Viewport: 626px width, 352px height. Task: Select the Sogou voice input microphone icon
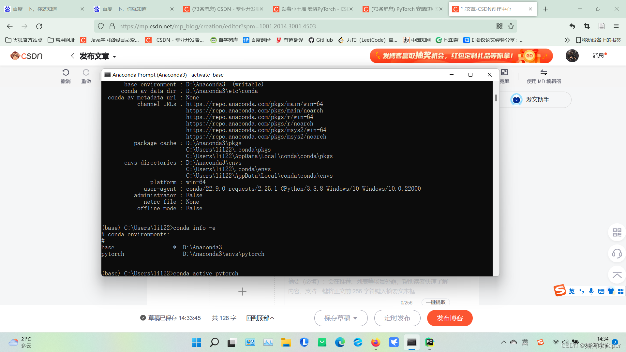point(591,291)
